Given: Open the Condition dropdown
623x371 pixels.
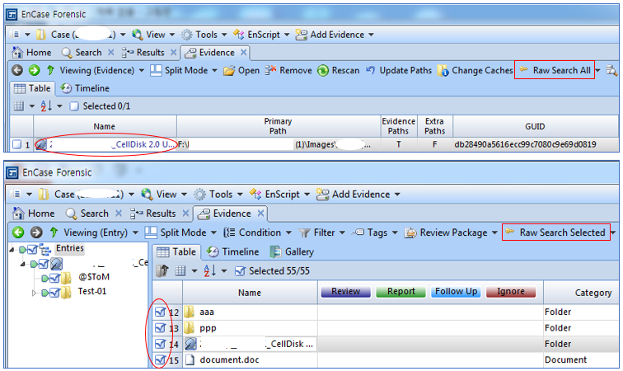Looking at the screenshot, I should pyautogui.click(x=288, y=232).
